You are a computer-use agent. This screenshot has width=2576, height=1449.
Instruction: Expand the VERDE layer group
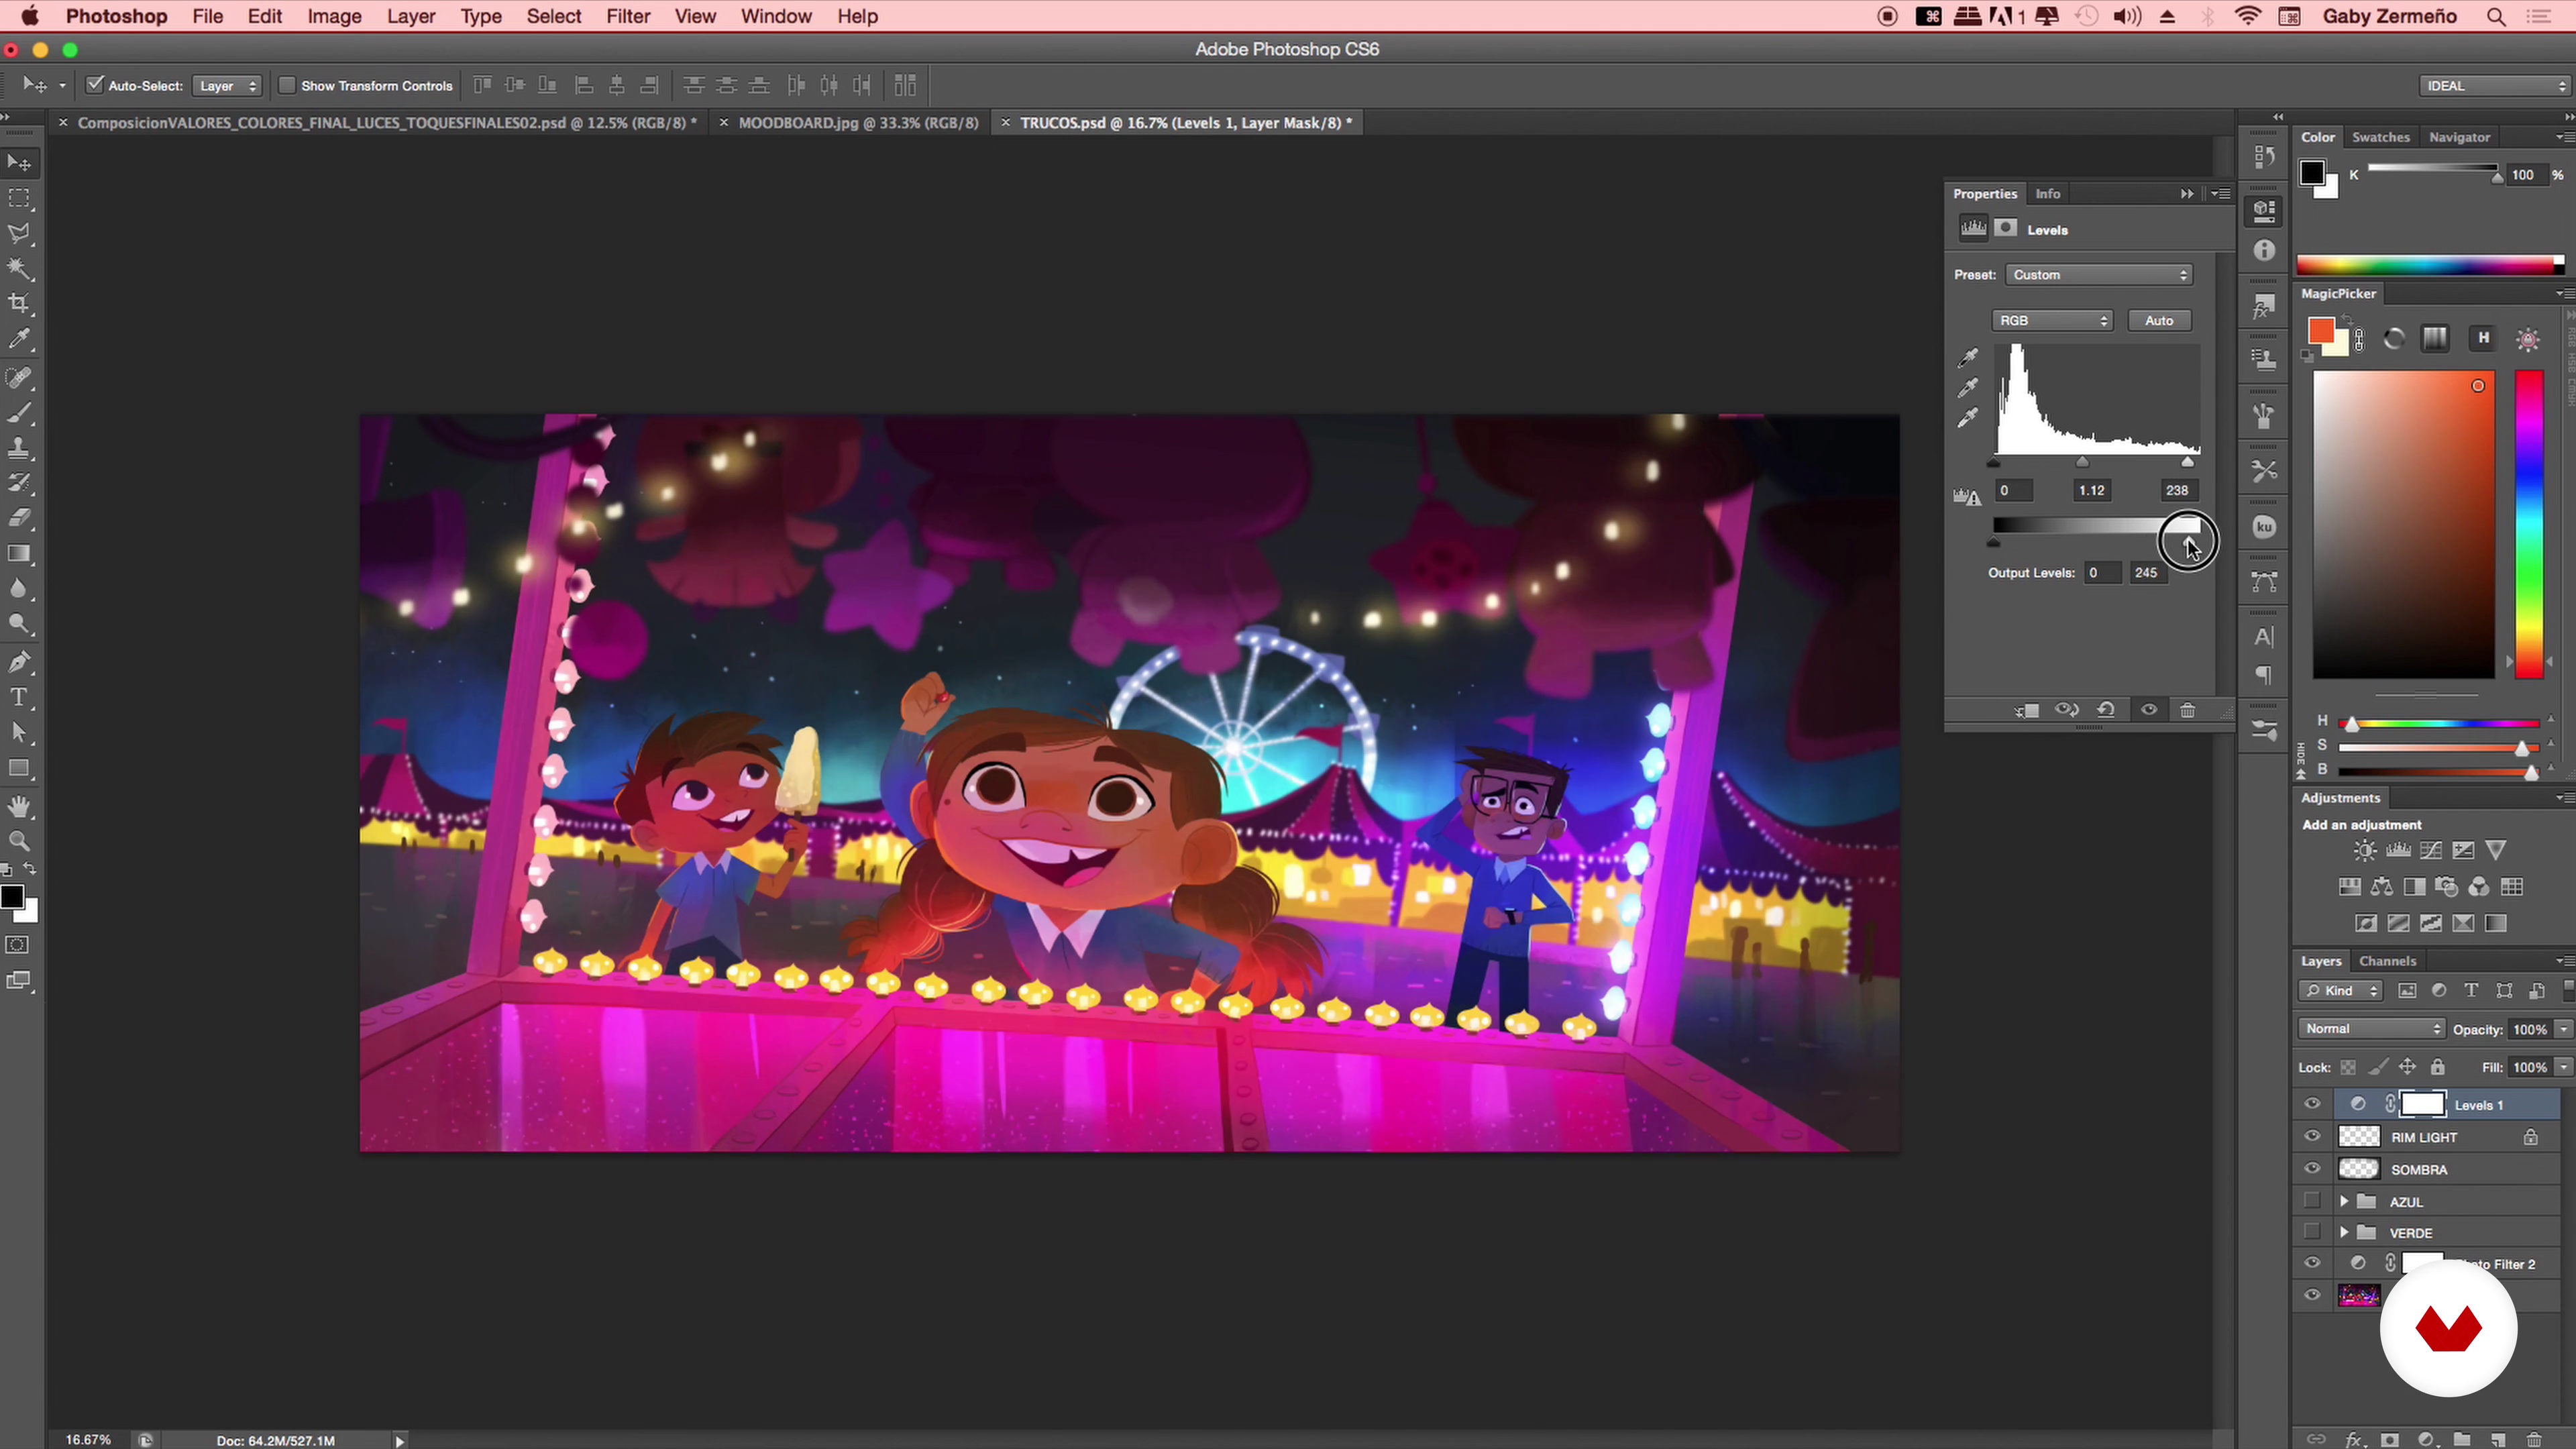pos(2343,1232)
